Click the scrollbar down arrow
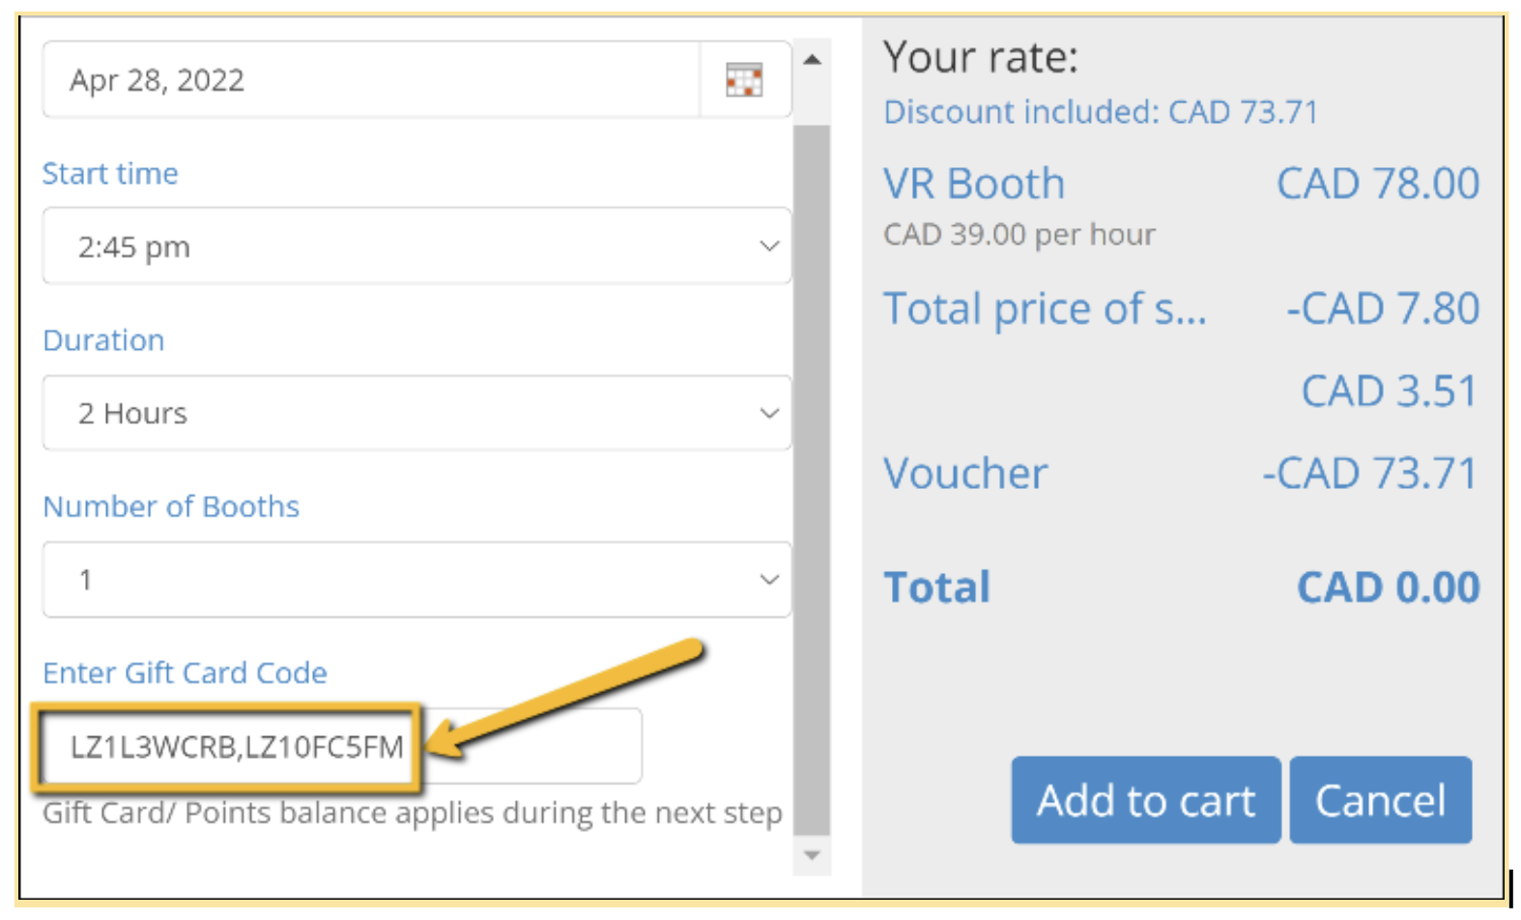 tap(813, 855)
